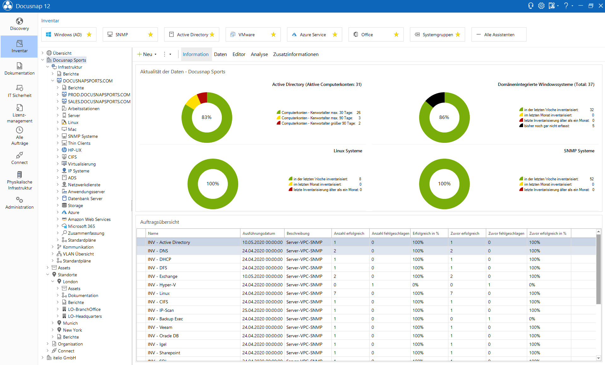
Task: Select the VLAN Übersicht tree icon
Action: (59, 254)
